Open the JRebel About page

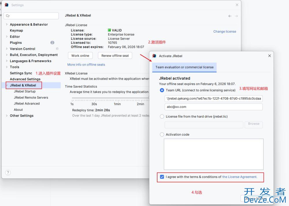coord(18,110)
